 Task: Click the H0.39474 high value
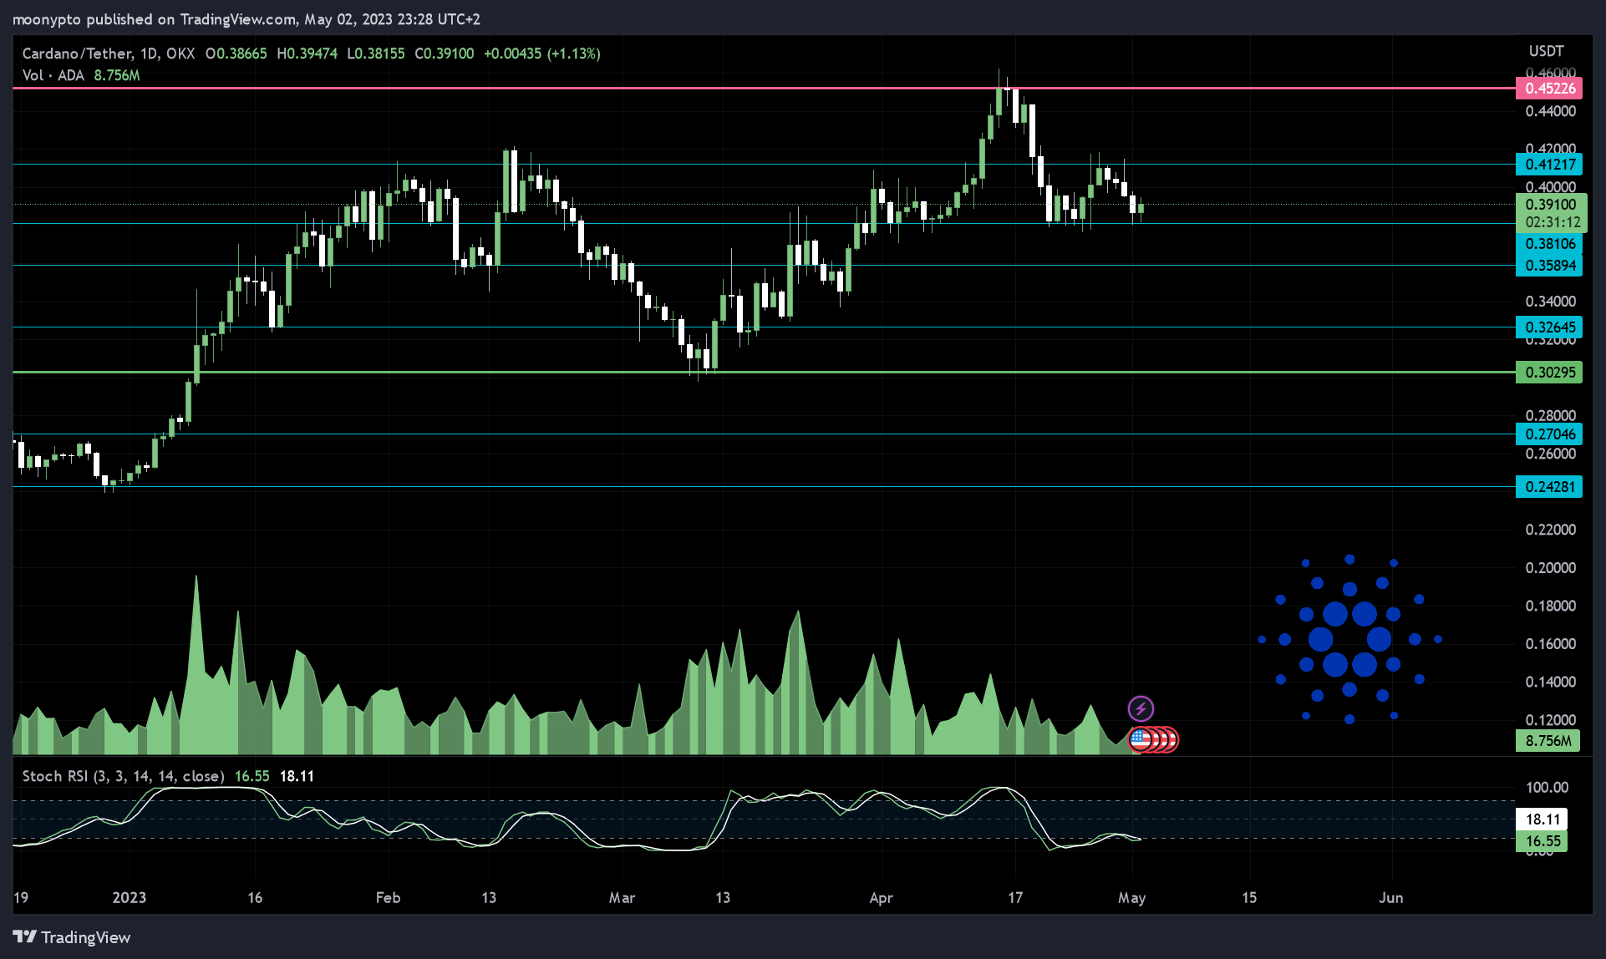click(307, 53)
